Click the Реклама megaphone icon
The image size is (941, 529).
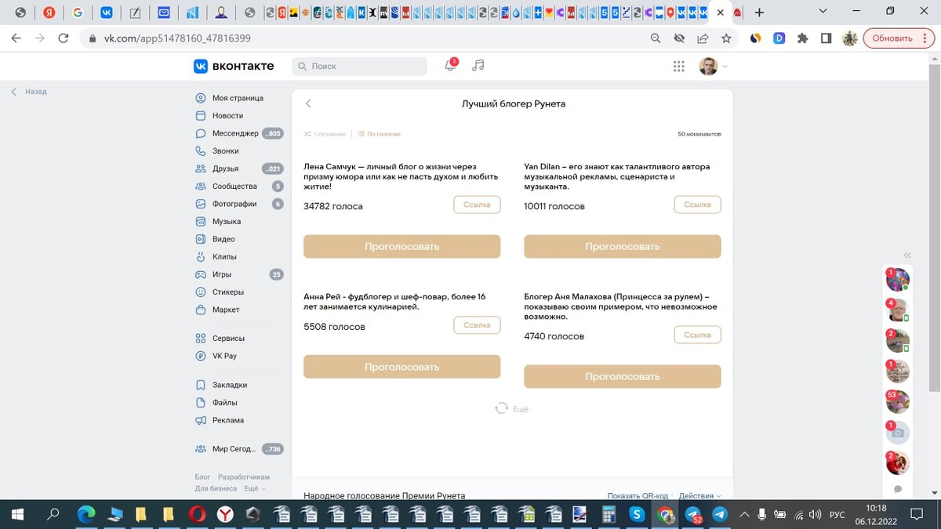(201, 420)
